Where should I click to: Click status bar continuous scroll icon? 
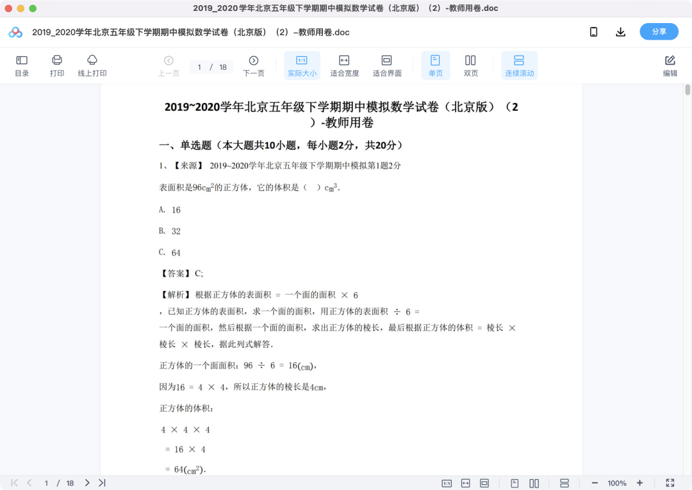click(x=564, y=484)
